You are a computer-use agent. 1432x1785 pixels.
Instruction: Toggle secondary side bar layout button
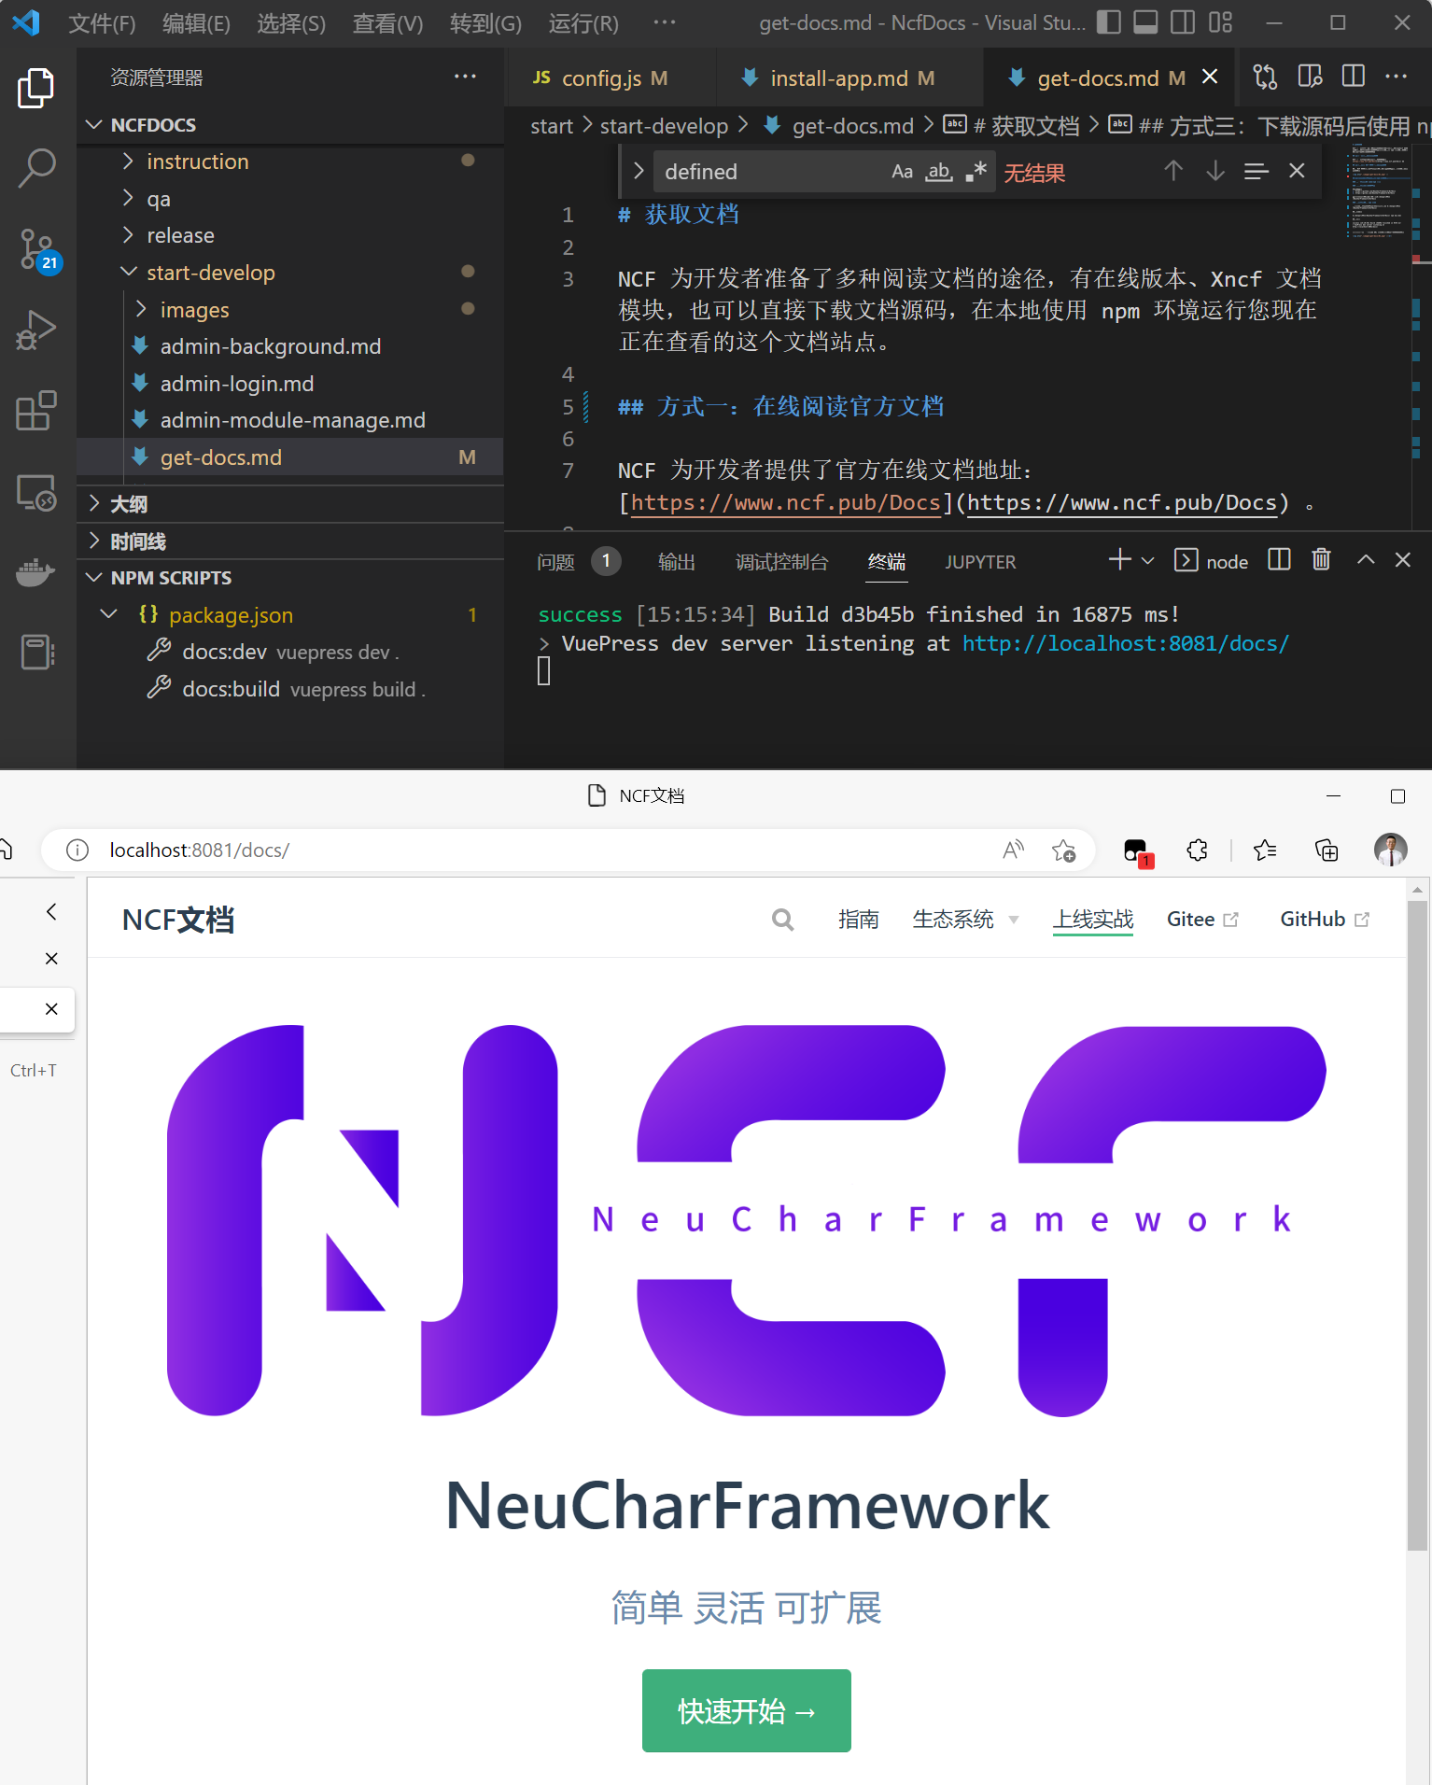(1183, 22)
